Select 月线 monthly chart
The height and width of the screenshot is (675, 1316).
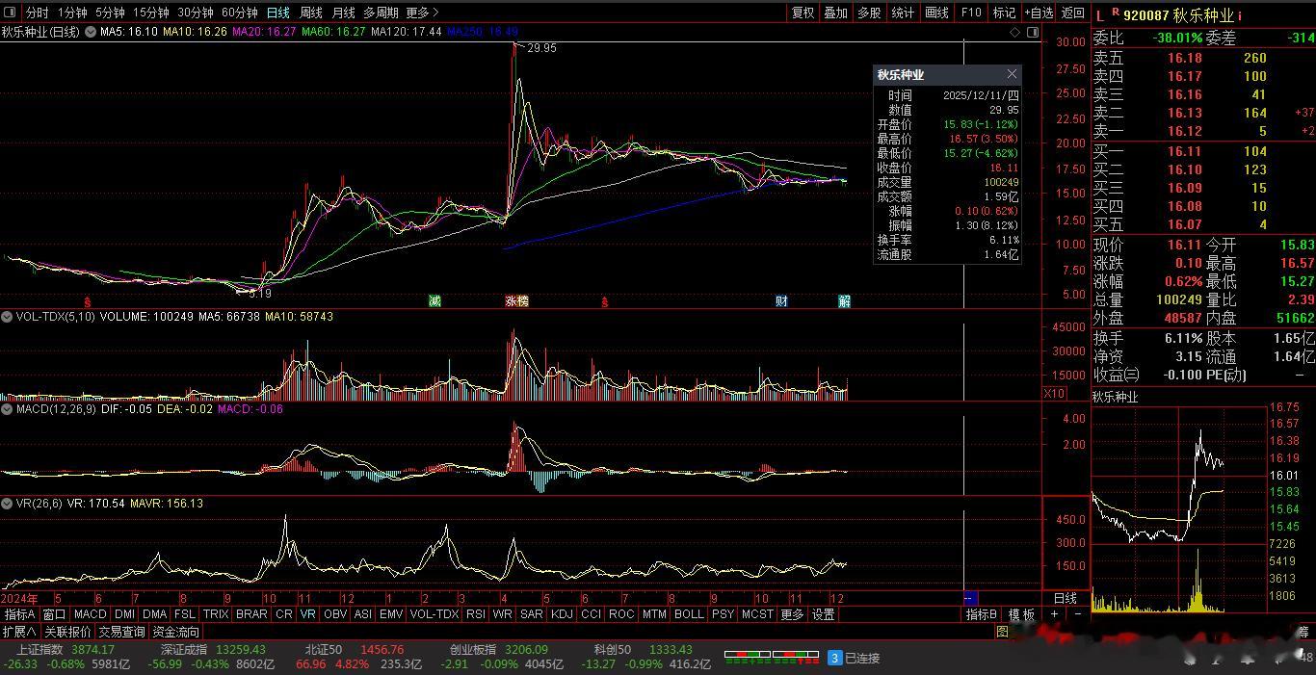point(343,13)
